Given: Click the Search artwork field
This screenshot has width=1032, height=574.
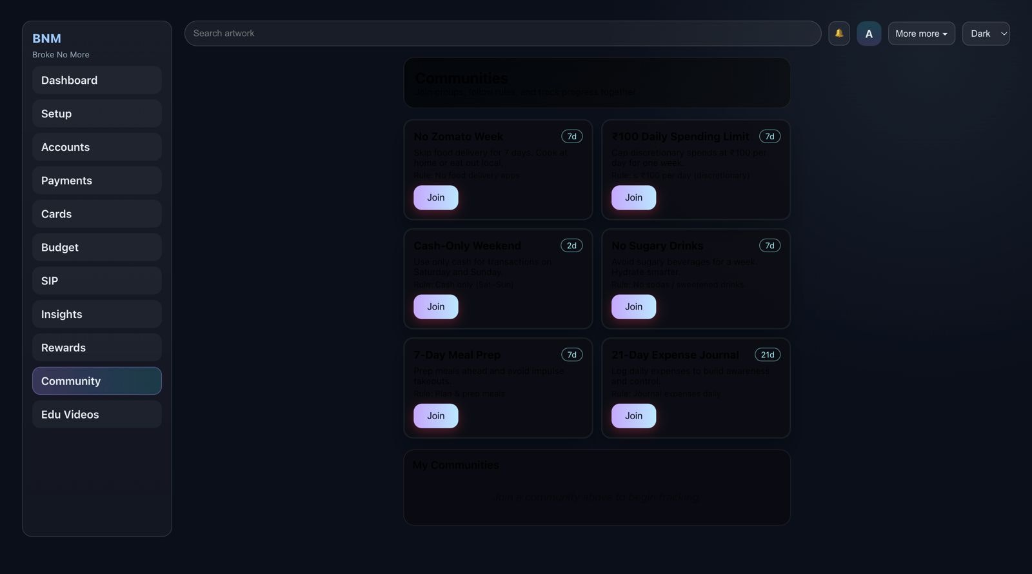Looking at the screenshot, I should click(502, 34).
